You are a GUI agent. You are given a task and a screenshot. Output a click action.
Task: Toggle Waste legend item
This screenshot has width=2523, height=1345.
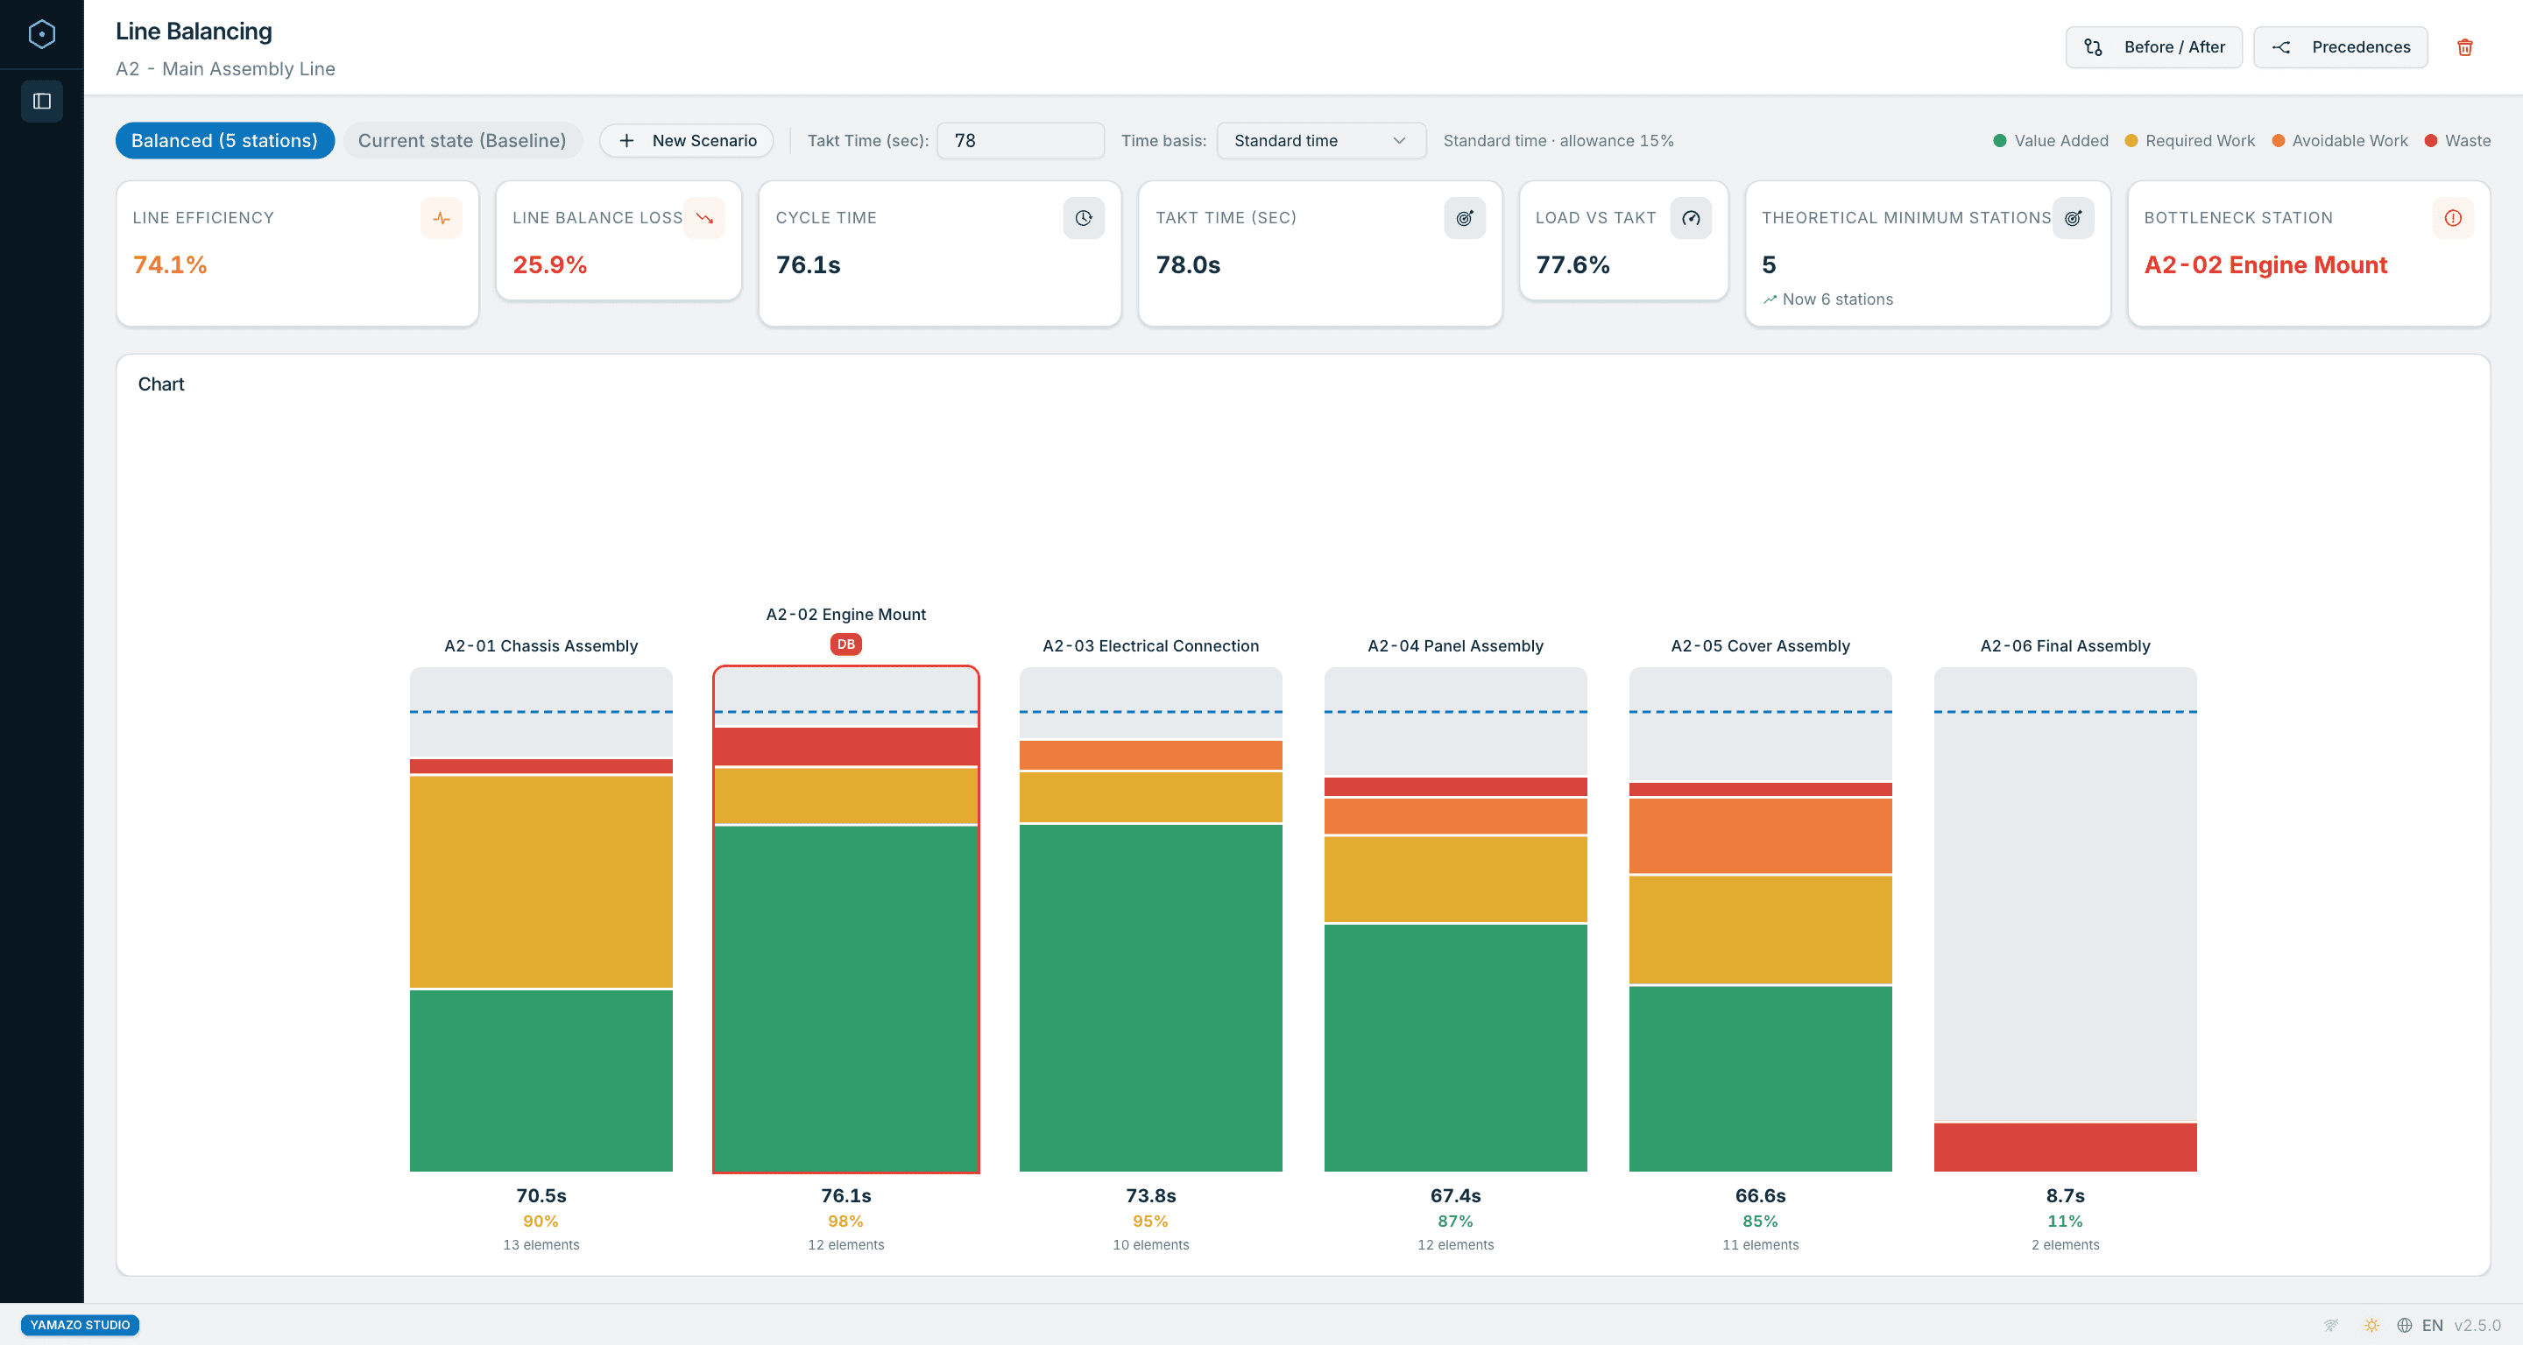point(2456,140)
